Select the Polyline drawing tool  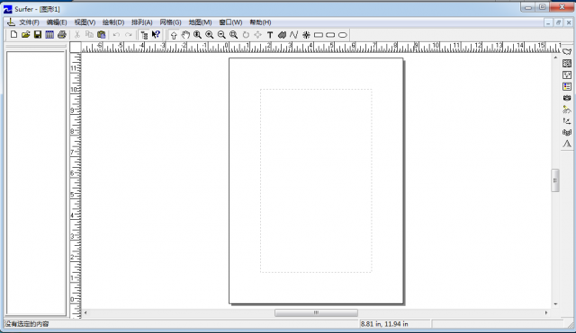[294, 35]
